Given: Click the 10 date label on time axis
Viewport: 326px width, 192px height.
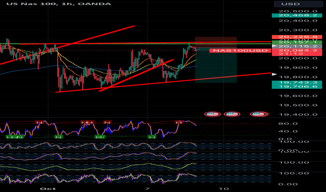Looking at the screenshot, I should pyautogui.click(x=224, y=189).
